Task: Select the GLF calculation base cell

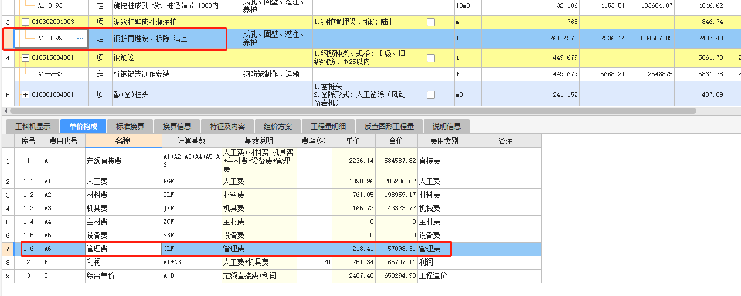Action: click(x=192, y=249)
